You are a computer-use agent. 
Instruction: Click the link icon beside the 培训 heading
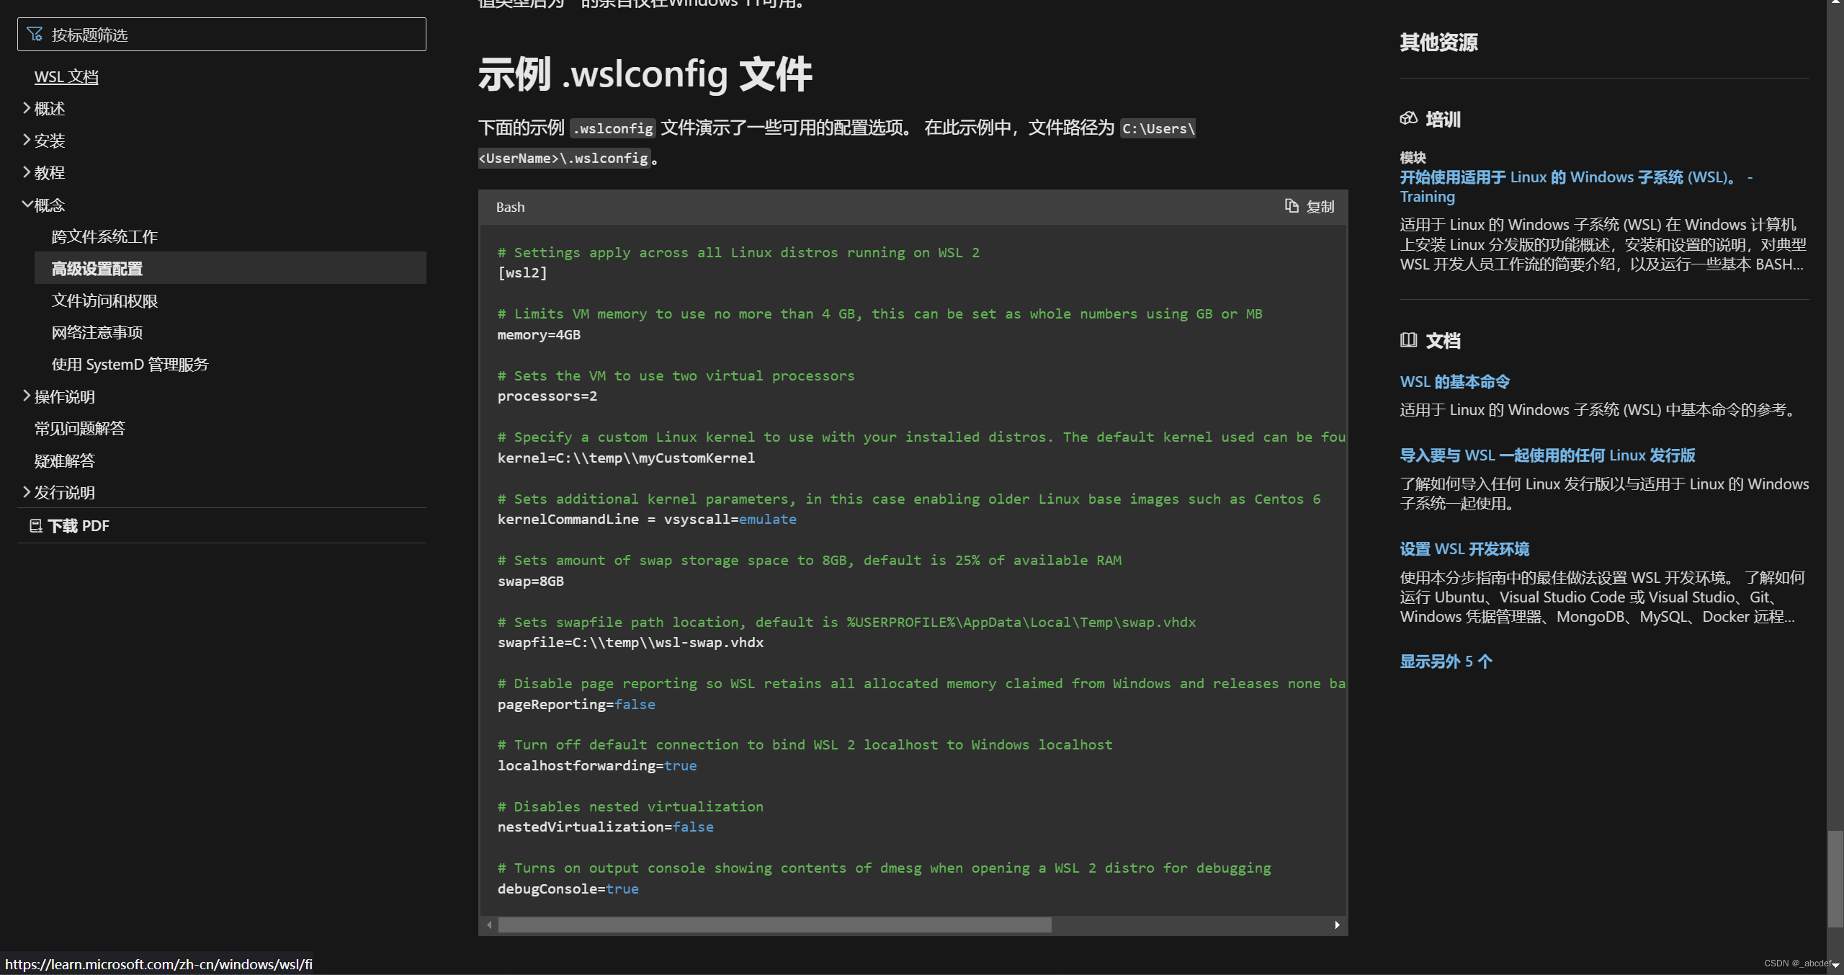[1410, 118]
